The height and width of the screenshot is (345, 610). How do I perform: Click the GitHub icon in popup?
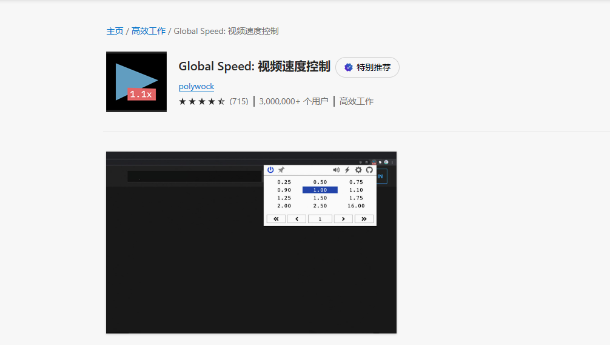[369, 170]
